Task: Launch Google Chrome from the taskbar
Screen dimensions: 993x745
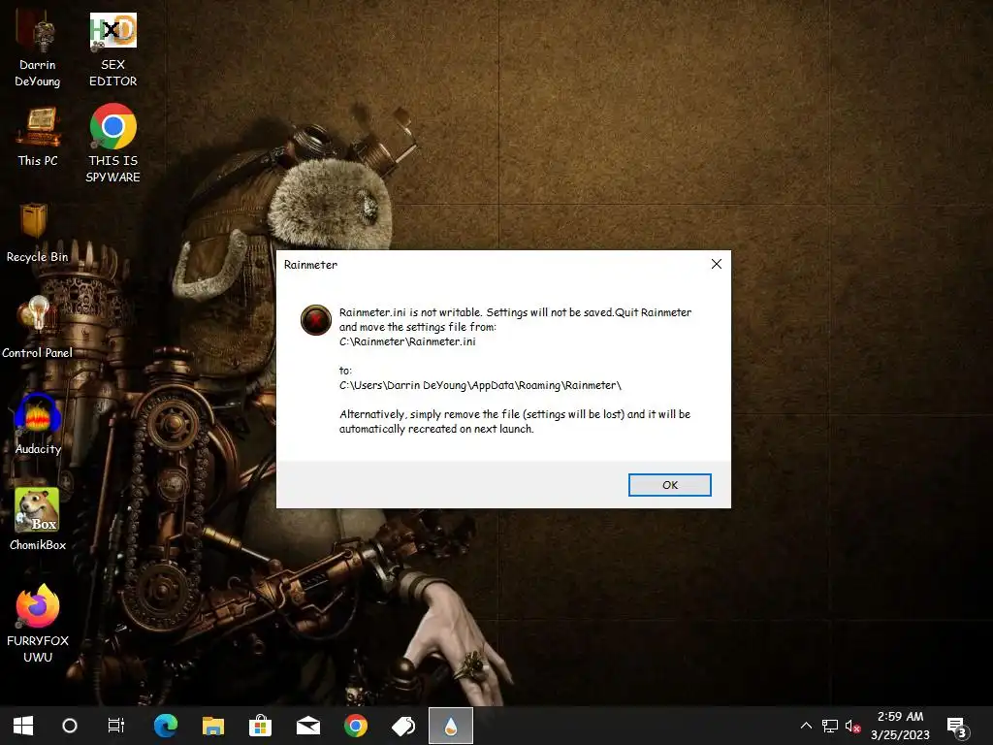Action: point(355,726)
